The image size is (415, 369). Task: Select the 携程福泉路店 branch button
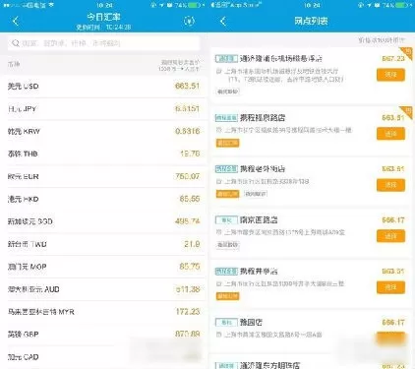click(390, 134)
